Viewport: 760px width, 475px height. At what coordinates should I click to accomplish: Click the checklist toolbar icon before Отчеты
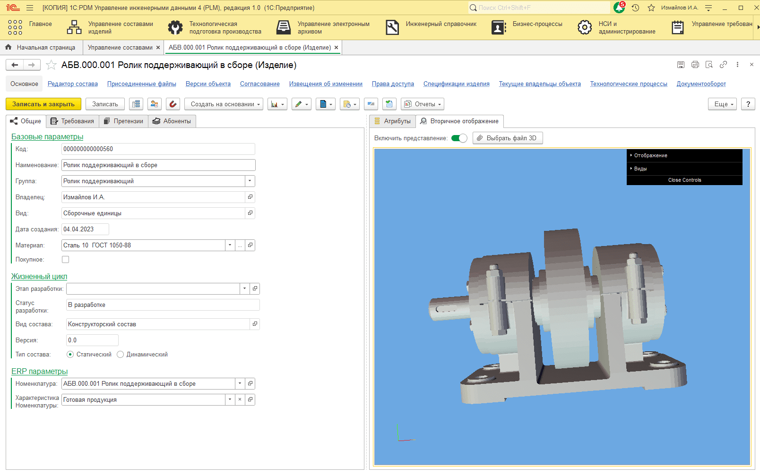point(389,104)
